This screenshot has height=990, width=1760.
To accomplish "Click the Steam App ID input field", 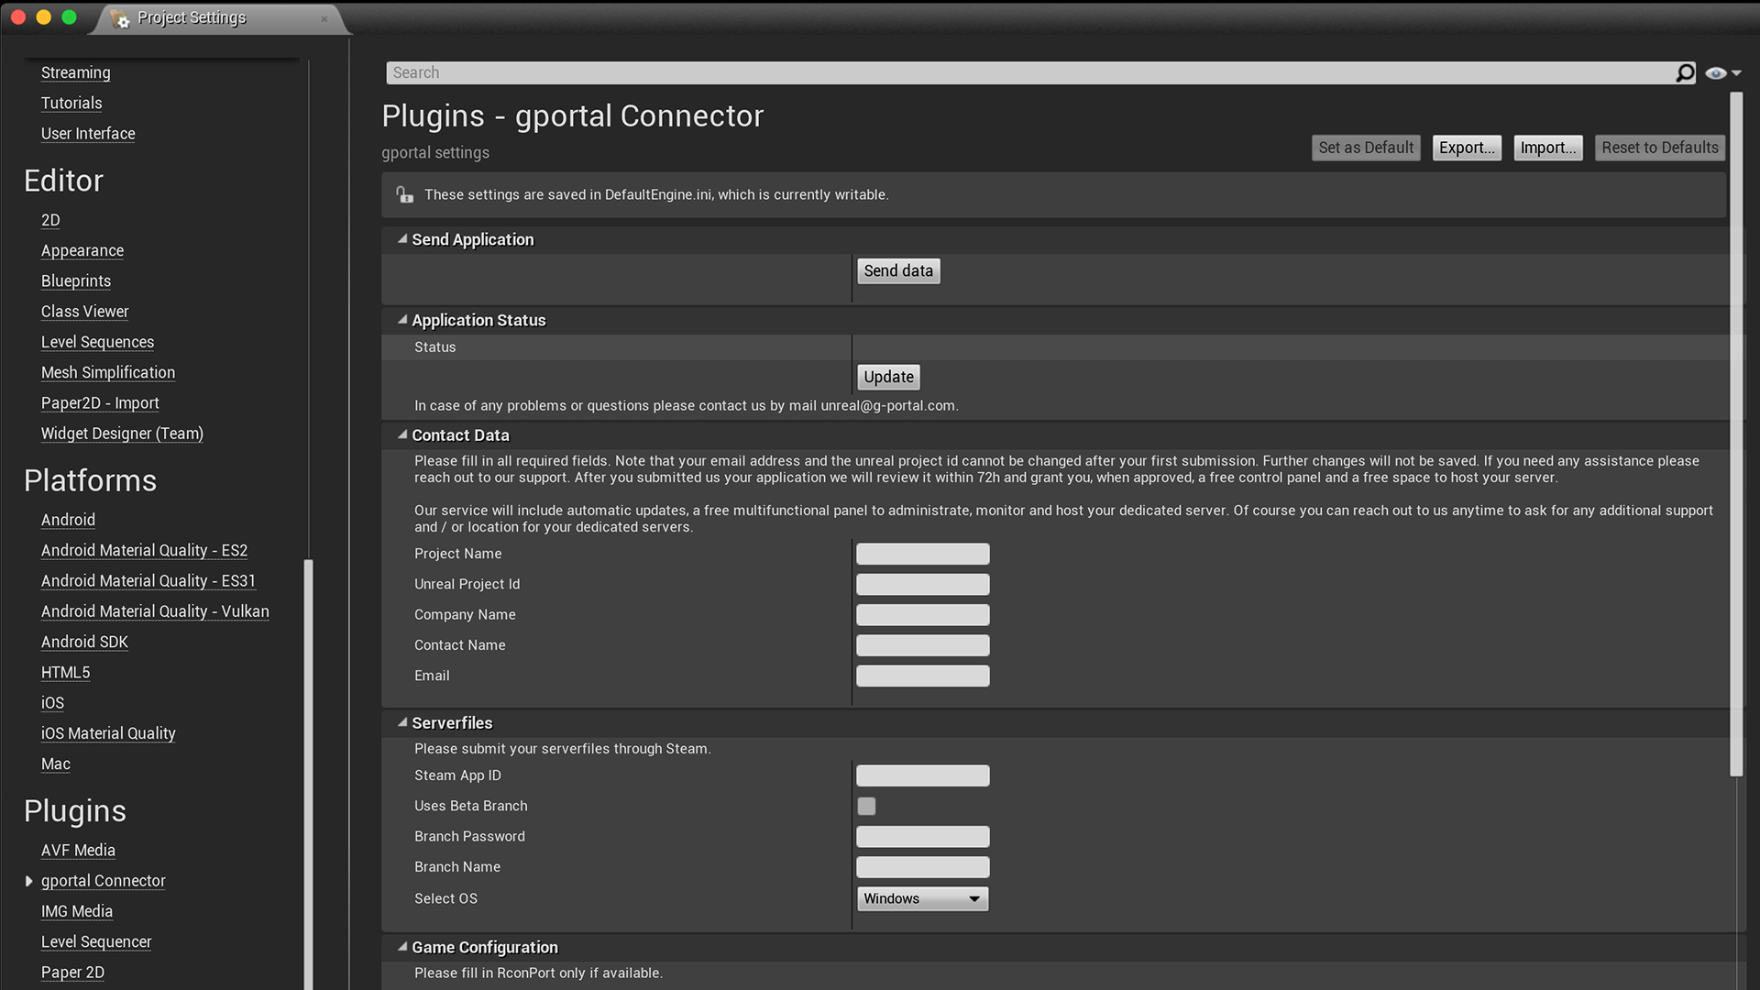I will click(x=922, y=775).
